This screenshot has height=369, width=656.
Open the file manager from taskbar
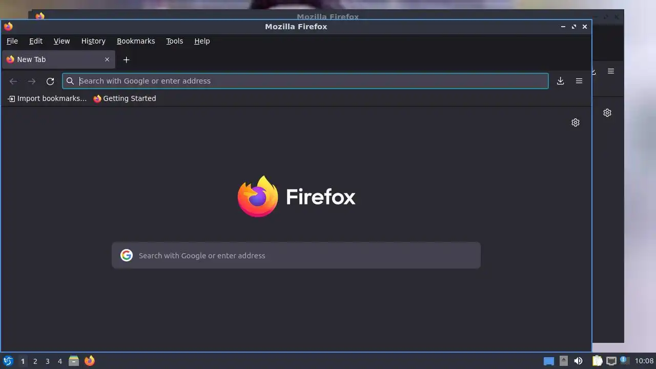click(x=74, y=361)
